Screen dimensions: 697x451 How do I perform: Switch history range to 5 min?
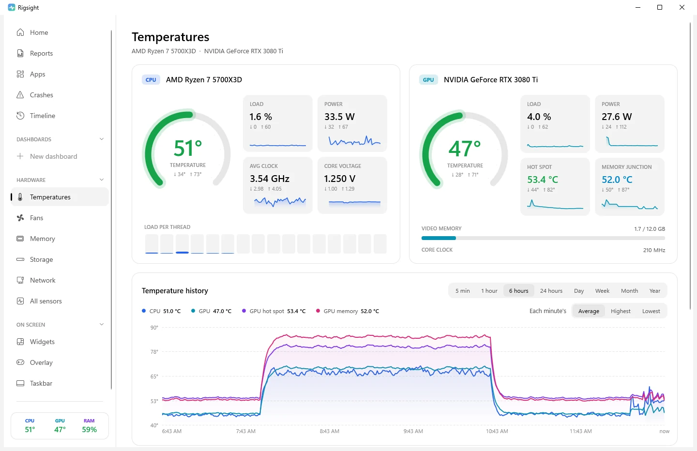pyautogui.click(x=462, y=291)
